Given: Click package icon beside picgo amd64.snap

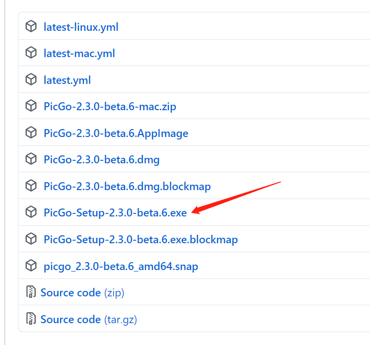Looking at the screenshot, I should (x=31, y=266).
